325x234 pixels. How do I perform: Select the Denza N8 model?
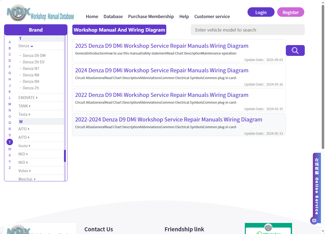click(31, 75)
